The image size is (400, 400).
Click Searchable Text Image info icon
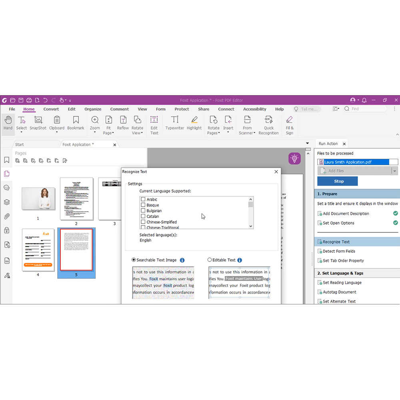point(182,260)
